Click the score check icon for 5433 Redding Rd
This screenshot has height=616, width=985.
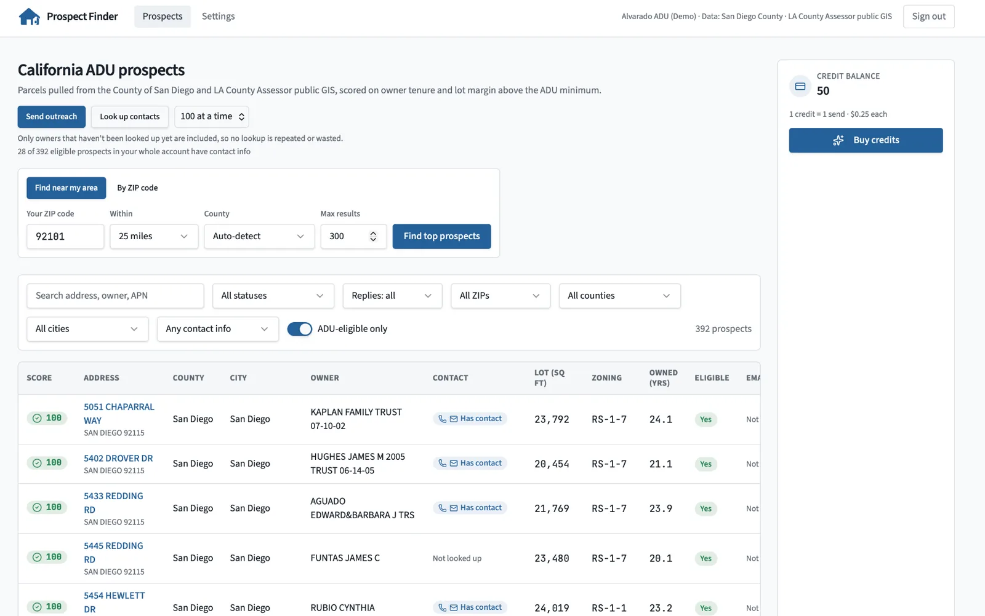click(37, 507)
